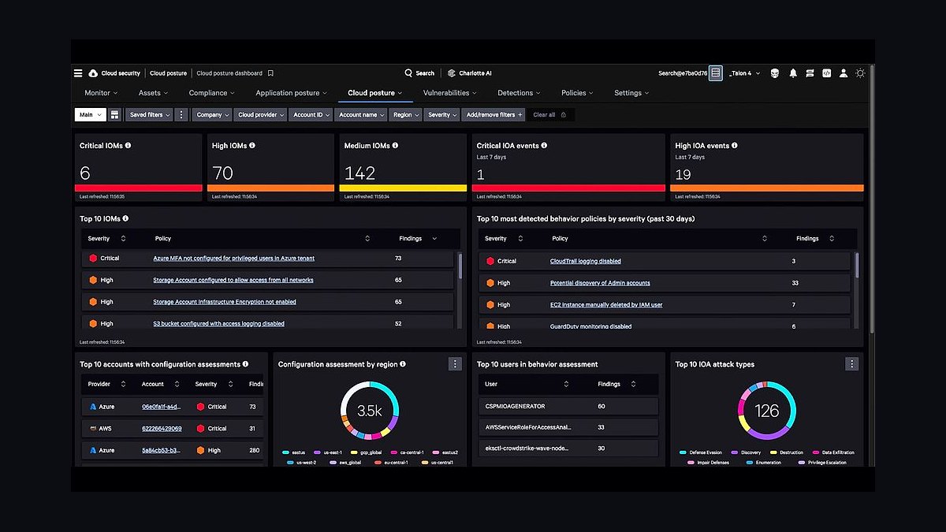The image size is (946, 532).
Task: Click the High IOMs info icon
Action: tap(252, 146)
